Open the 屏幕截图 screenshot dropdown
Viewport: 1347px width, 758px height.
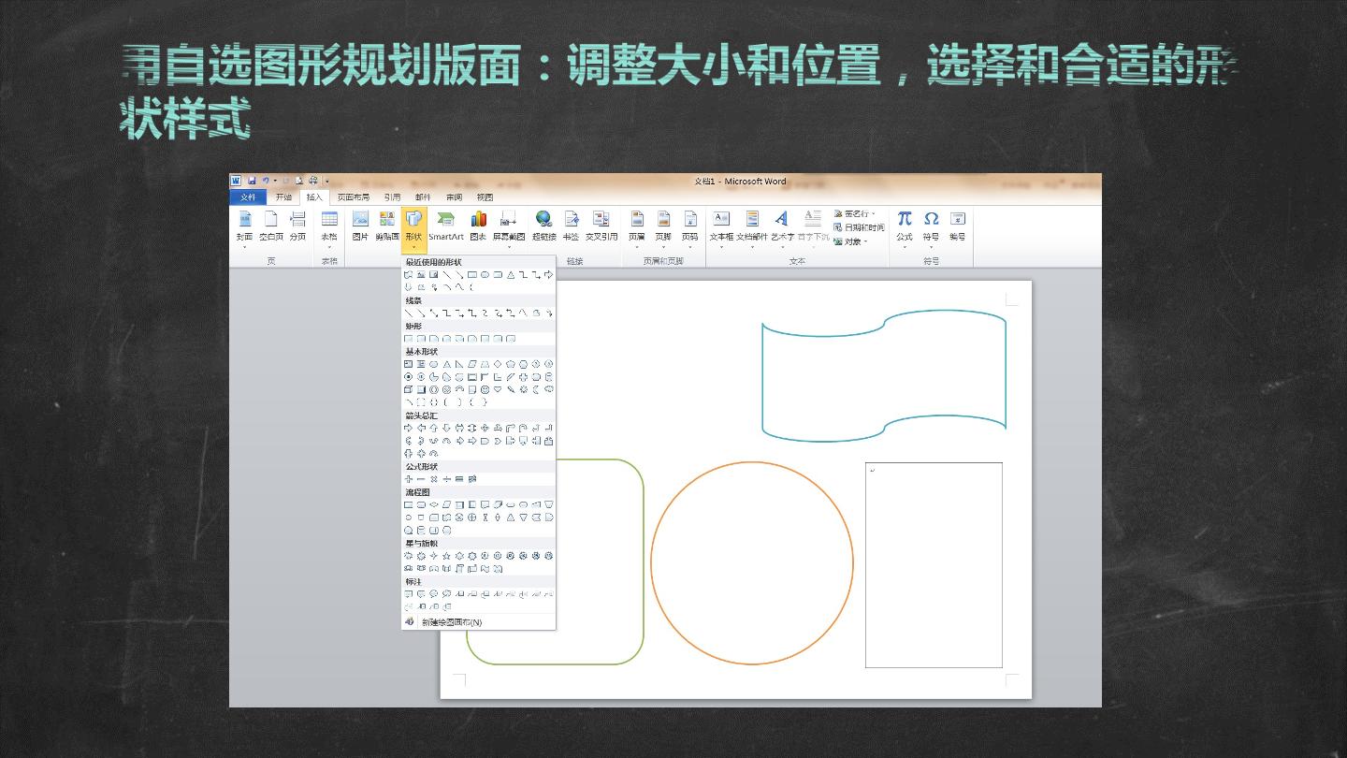click(x=509, y=228)
